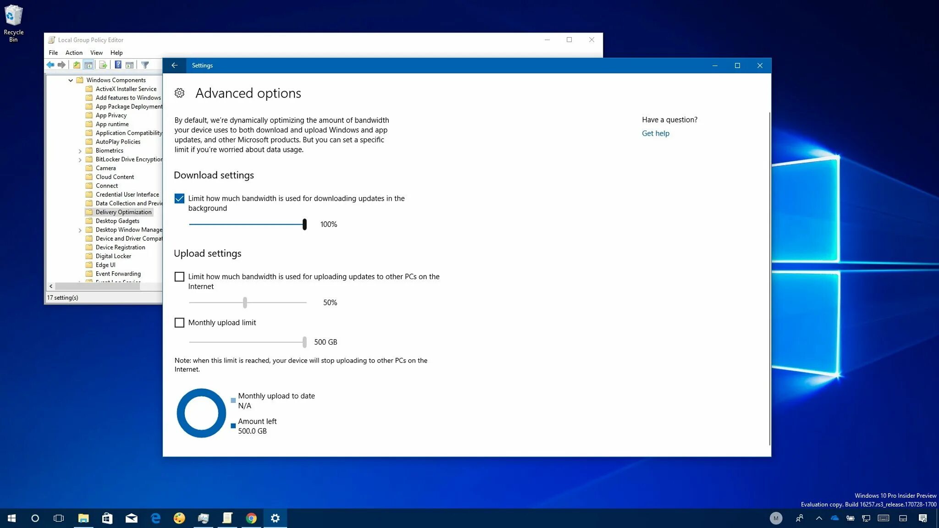This screenshot has height=528, width=939.
Task: Click the back navigation arrow icon
Action: click(174, 65)
